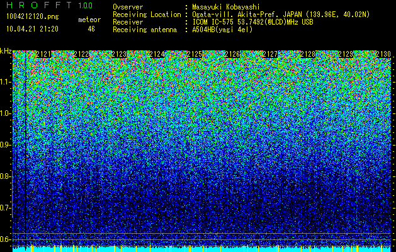Click the 0.7 kHz axis label
This screenshot has height=252, width=396.
coord(6,208)
